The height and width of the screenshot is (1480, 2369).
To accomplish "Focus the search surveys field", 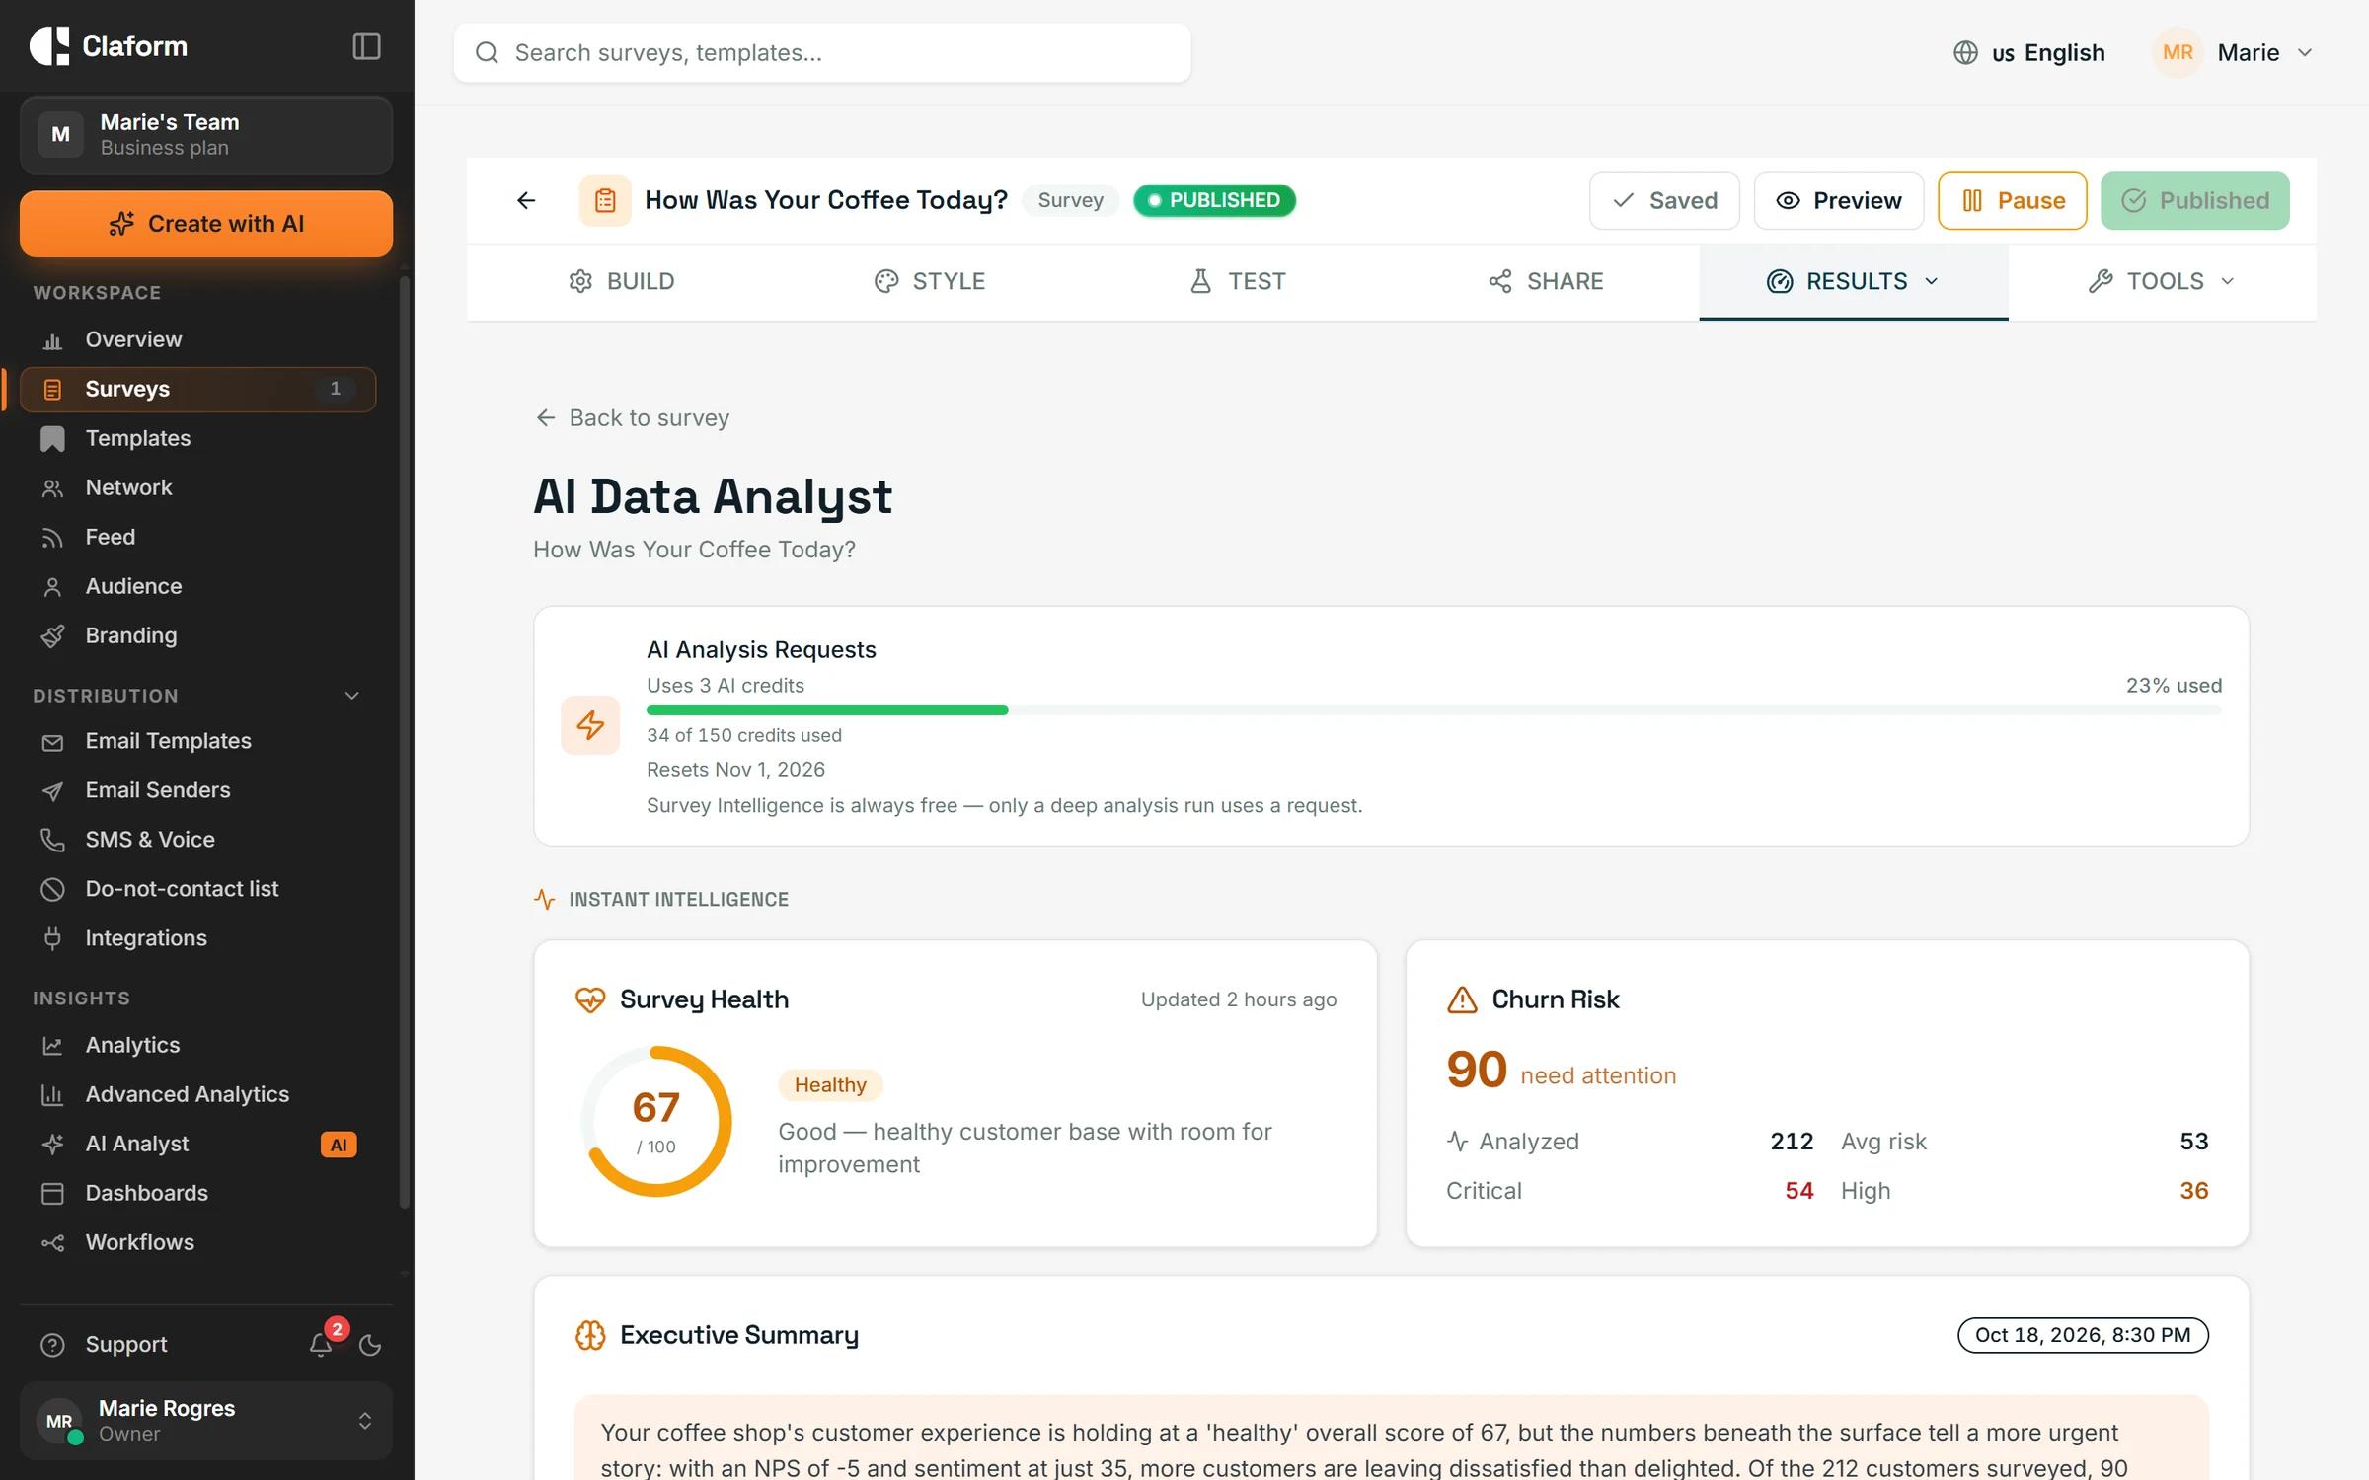I will (822, 53).
